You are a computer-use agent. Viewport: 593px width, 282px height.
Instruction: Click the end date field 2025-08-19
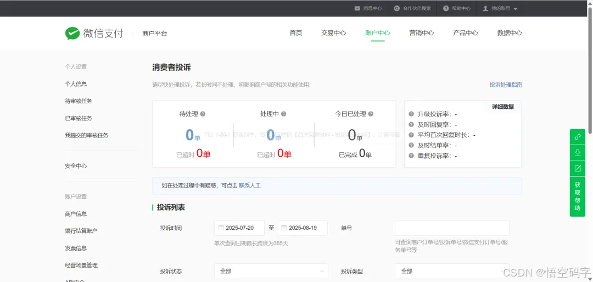(x=302, y=228)
